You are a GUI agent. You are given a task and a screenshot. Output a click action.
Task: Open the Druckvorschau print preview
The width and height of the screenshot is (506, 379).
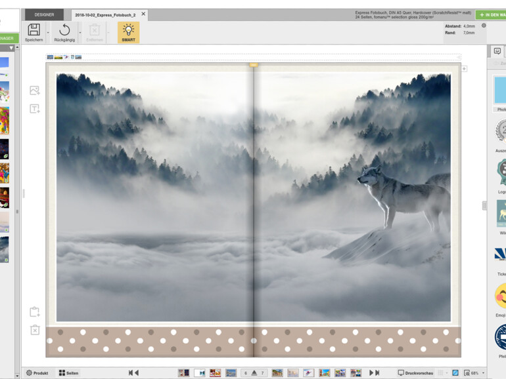(415, 373)
